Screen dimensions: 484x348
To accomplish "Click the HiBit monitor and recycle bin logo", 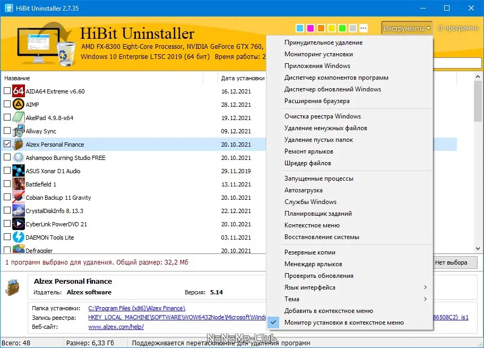I will 46,44.
